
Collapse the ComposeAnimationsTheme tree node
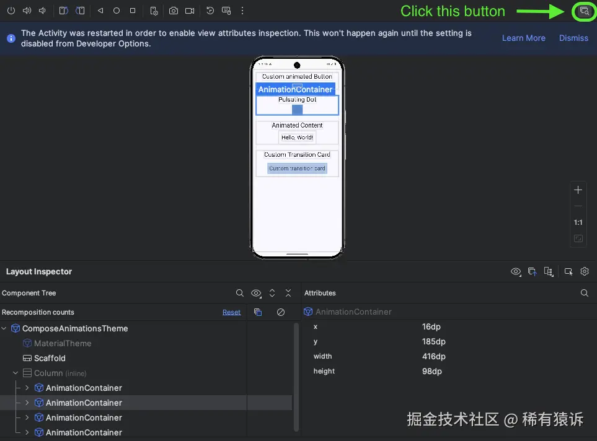click(4, 328)
